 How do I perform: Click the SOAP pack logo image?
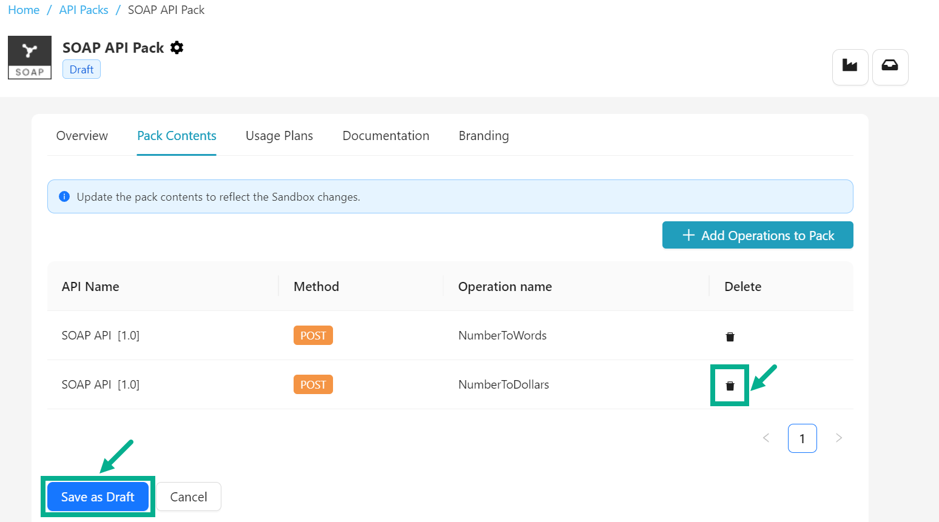tap(30, 58)
